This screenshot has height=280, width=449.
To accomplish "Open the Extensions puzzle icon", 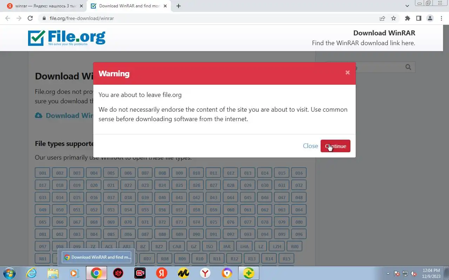I will (407, 18).
